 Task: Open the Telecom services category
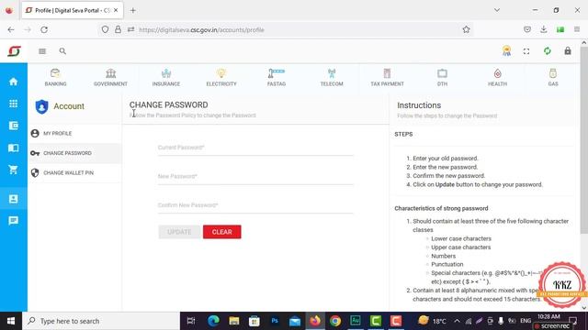[x=332, y=77]
